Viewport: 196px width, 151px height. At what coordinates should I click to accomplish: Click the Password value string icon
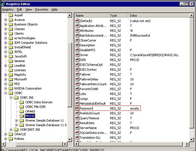77,109
